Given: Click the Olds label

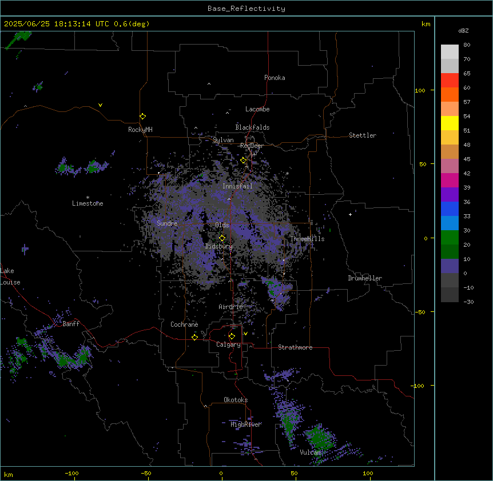Looking at the screenshot, I should coord(222,225).
